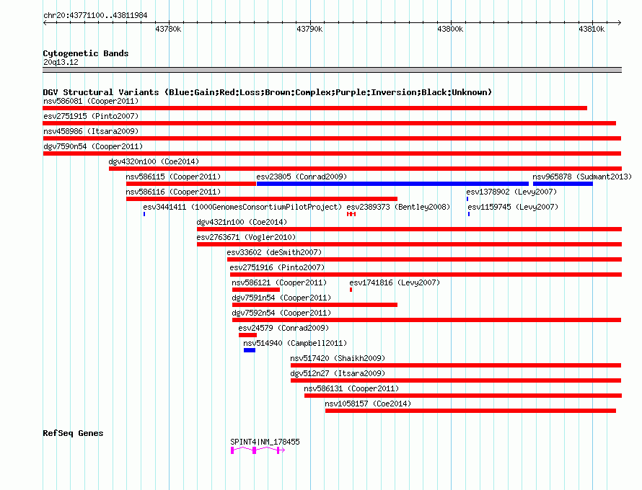
Task: Click the esv1159745 (Levy2007) label
Action: (513, 207)
